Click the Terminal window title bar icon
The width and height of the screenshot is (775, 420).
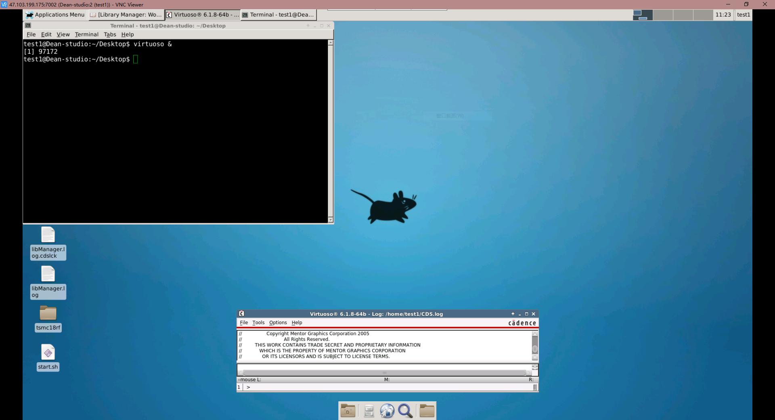click(28, 25)
